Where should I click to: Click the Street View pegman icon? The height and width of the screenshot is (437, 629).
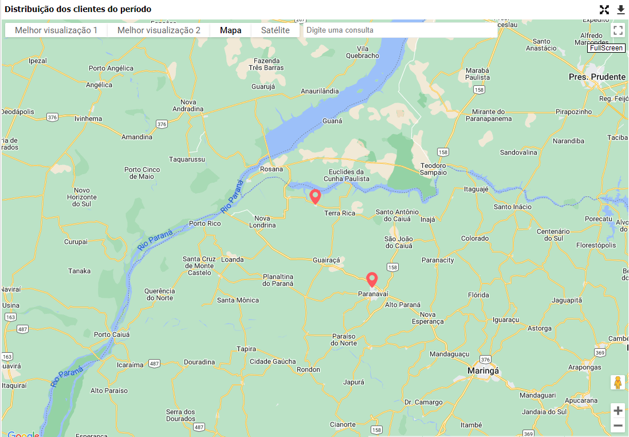point(618,383)
